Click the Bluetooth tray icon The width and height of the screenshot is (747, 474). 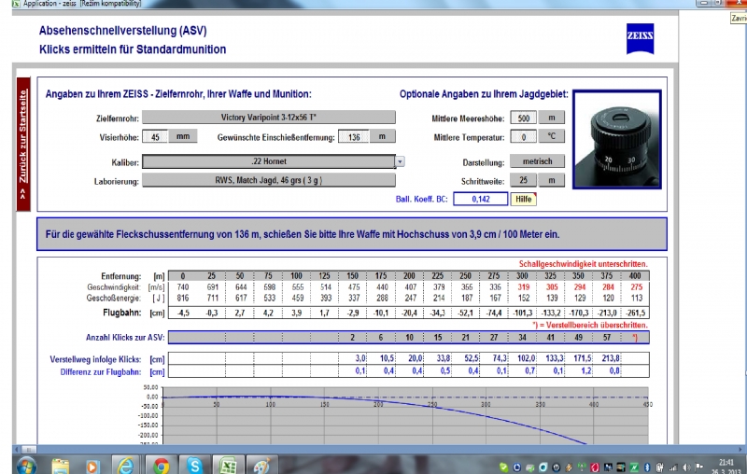point(647,467)
